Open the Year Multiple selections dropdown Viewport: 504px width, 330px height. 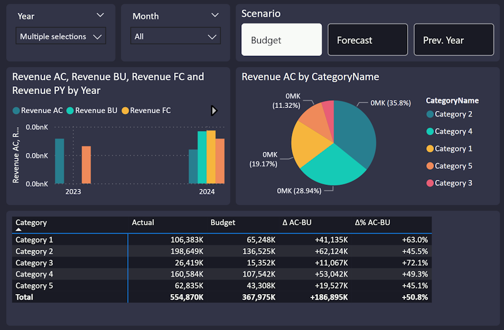(x=60, y=36)
